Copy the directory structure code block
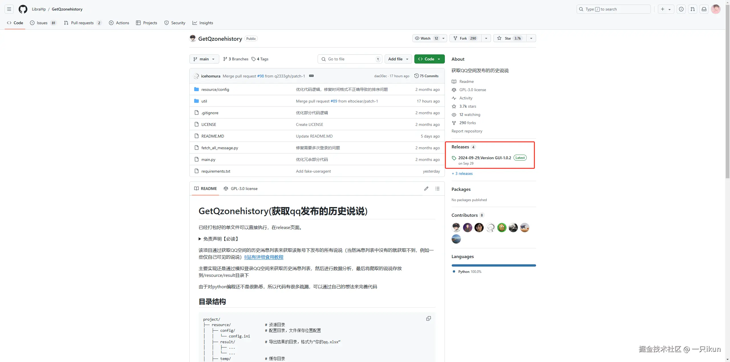This screenshot has width=730, height=362. click(x=428, y=318)
